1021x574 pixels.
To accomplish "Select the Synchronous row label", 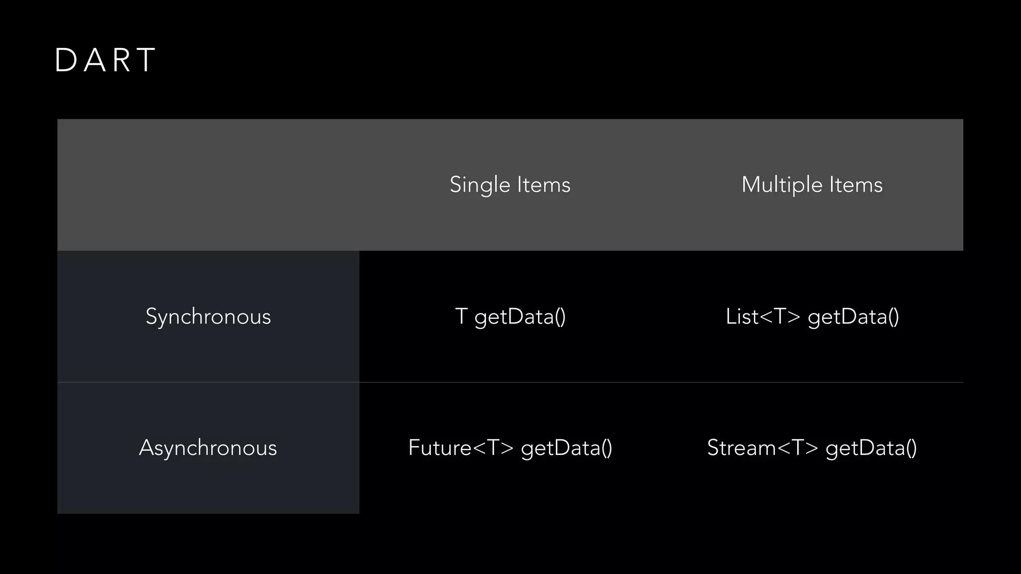I will pos(208,316).
